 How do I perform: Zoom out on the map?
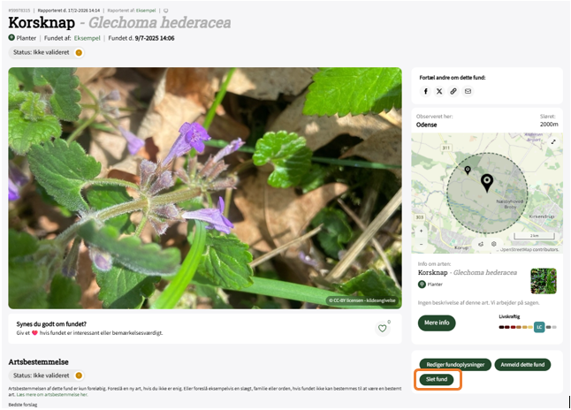click(421, 243)
